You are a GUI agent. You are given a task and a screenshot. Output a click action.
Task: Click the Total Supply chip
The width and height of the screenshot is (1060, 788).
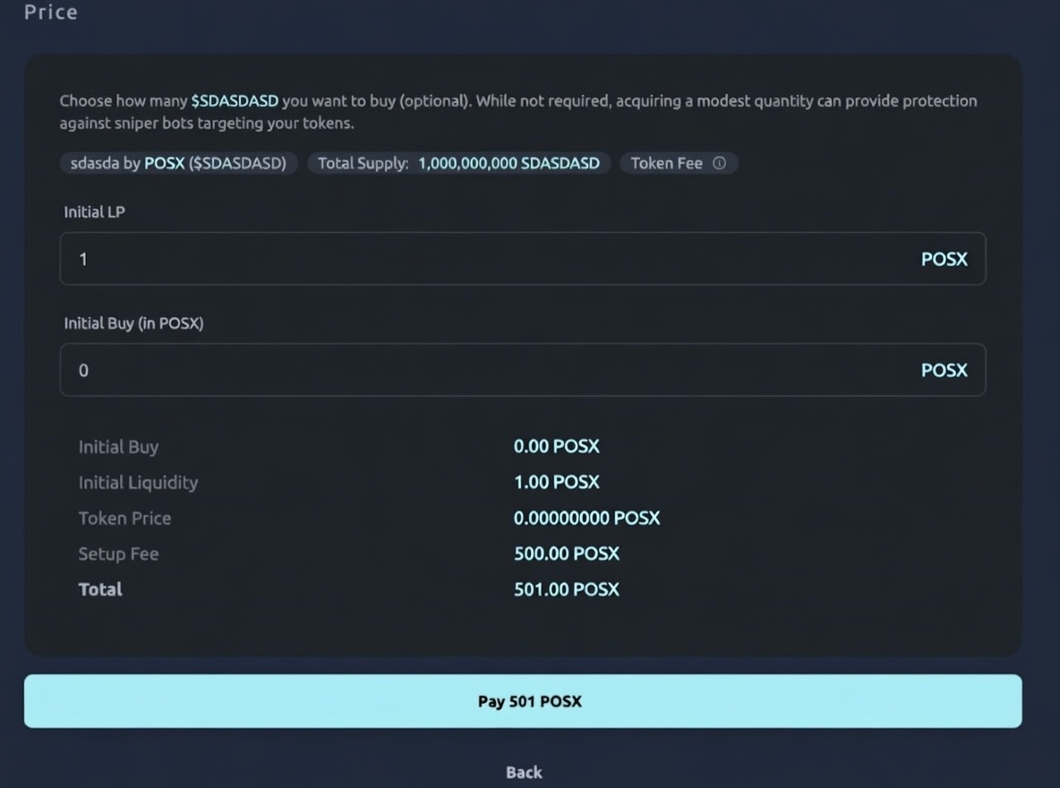tap(459, 163)
